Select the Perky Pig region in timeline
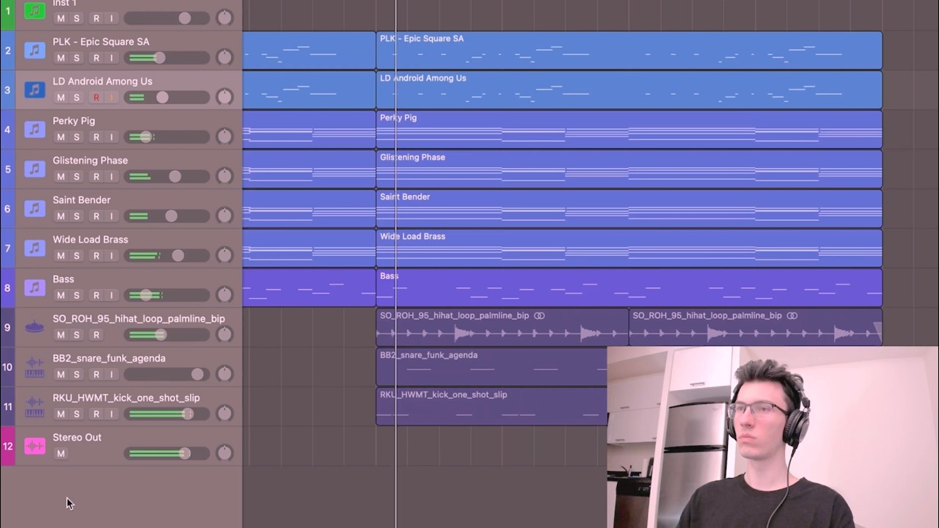The width and height of the screenshot is (939, 528). (x=629, y=130)
